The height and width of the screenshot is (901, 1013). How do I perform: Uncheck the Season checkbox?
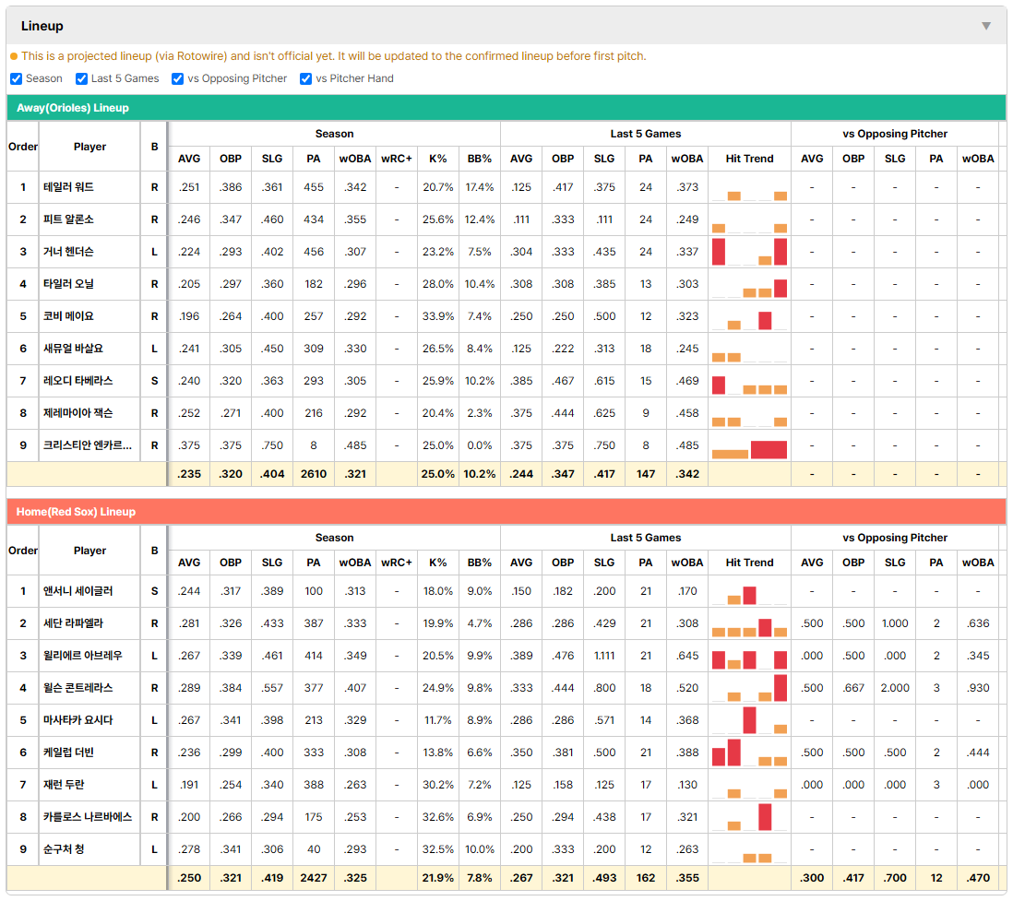(x=17, y=78)
